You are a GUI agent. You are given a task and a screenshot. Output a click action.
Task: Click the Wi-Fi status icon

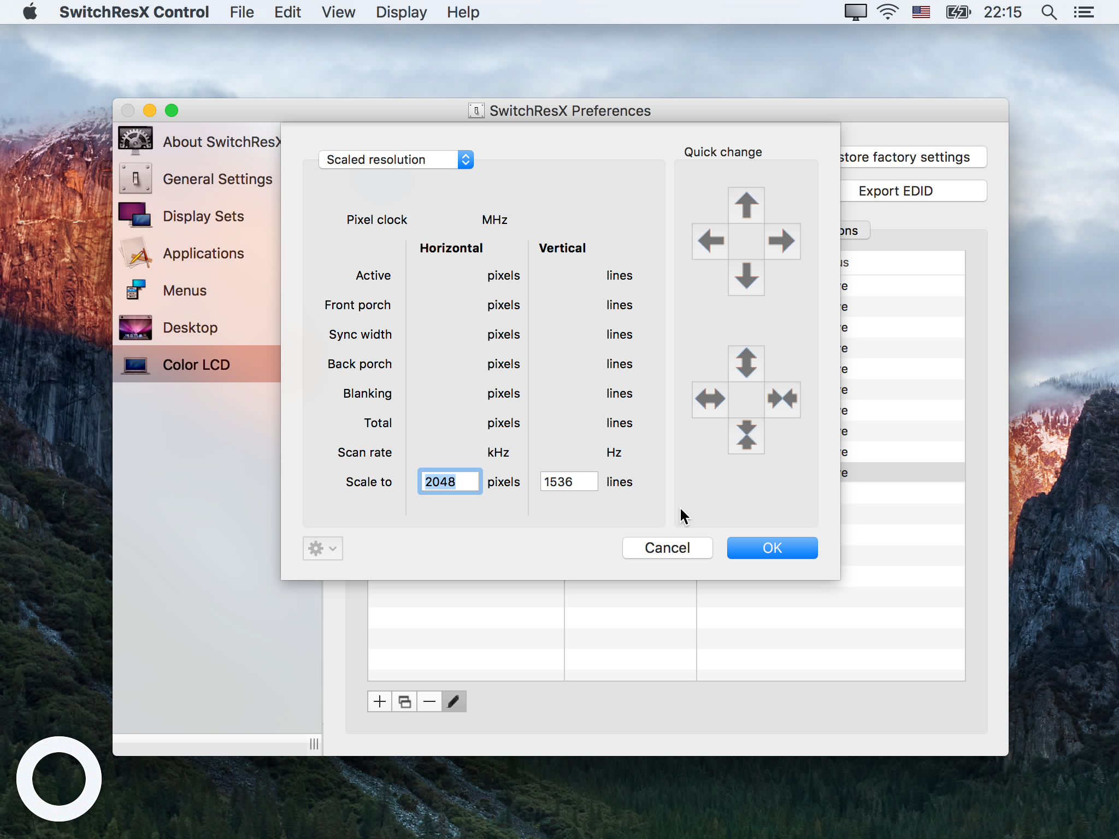tap(888, 12)
